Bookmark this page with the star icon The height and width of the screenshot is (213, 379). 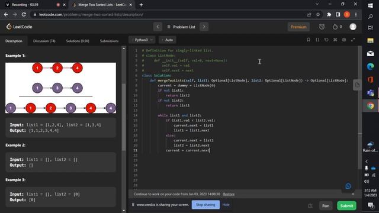[318, 15]
